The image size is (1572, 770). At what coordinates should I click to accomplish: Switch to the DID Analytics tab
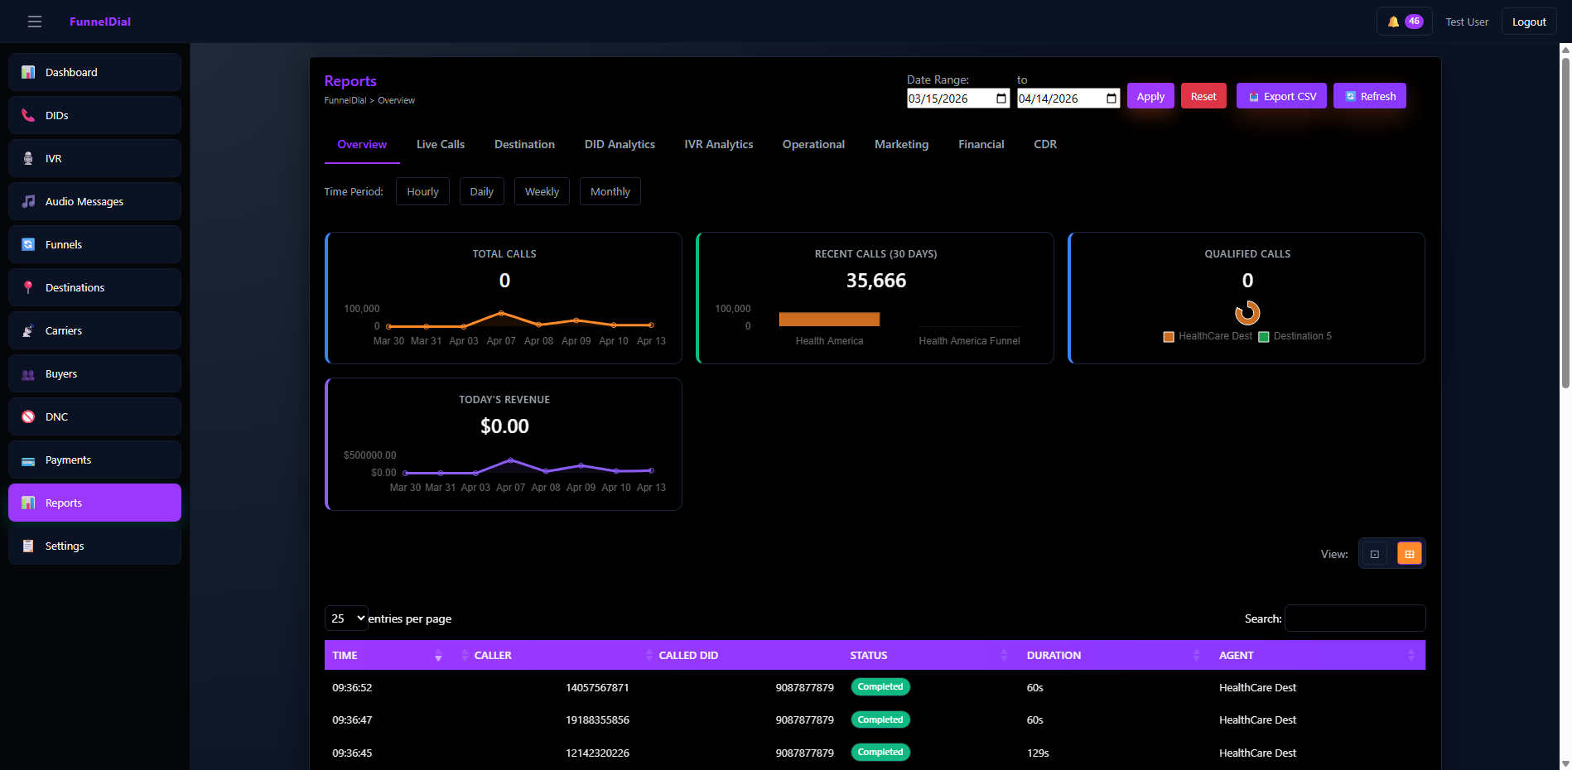[x=620, y=144]
